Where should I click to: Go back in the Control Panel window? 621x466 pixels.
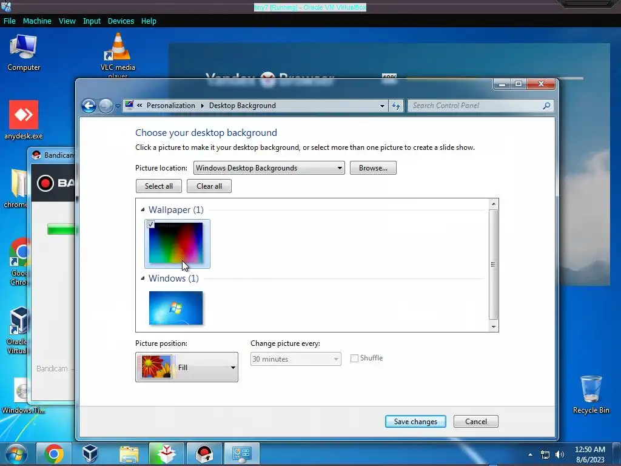(89, 106)
